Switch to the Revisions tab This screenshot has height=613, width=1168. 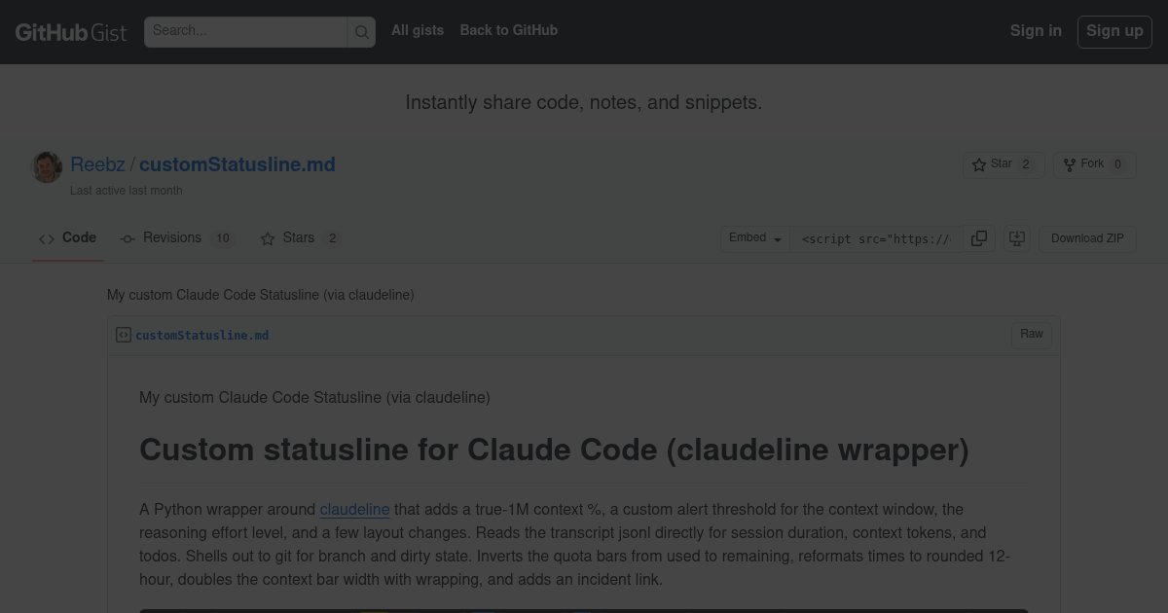176,238
